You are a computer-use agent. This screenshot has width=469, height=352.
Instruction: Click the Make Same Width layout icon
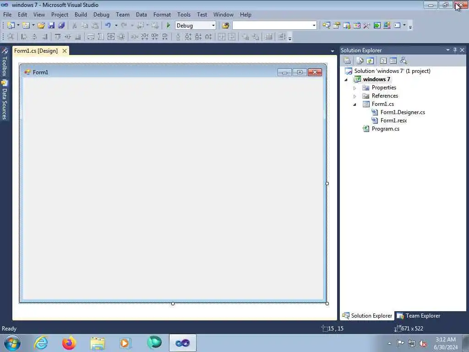point(91,37)
